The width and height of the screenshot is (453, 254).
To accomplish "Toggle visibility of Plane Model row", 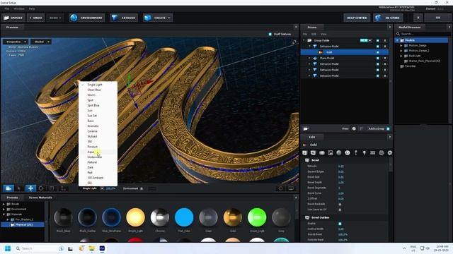I will (377, 58).
